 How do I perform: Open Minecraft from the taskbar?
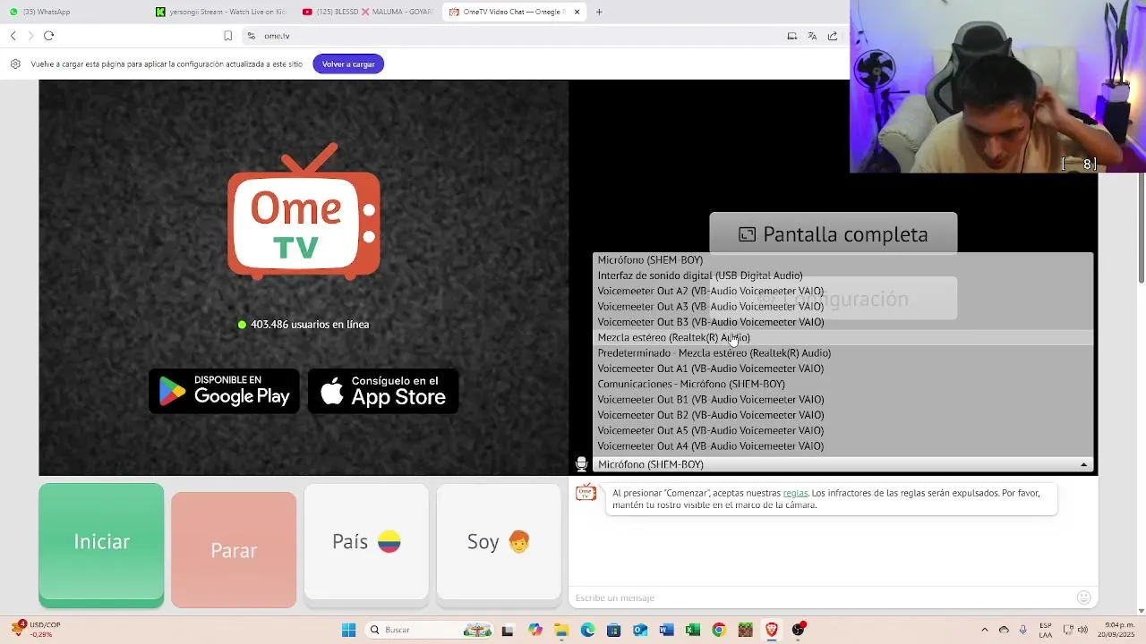tap(745, 630)
